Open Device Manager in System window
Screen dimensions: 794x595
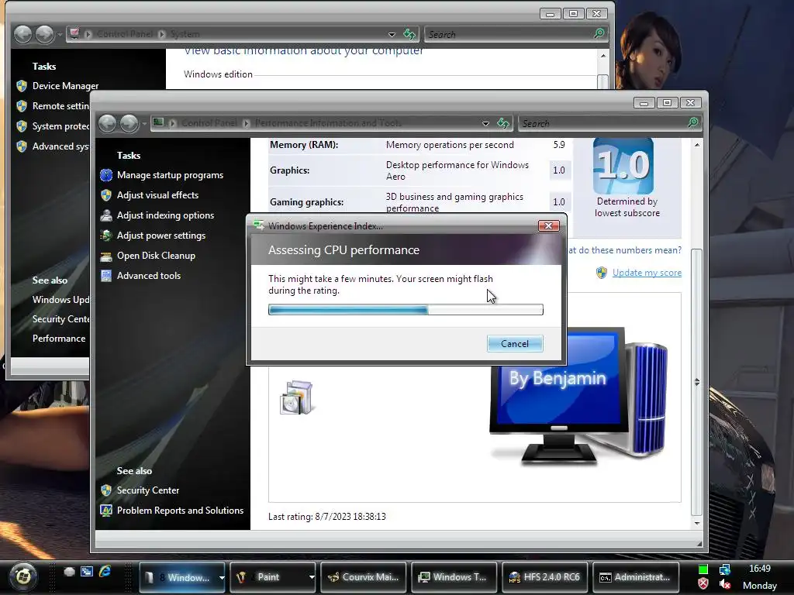coord(65,86)
